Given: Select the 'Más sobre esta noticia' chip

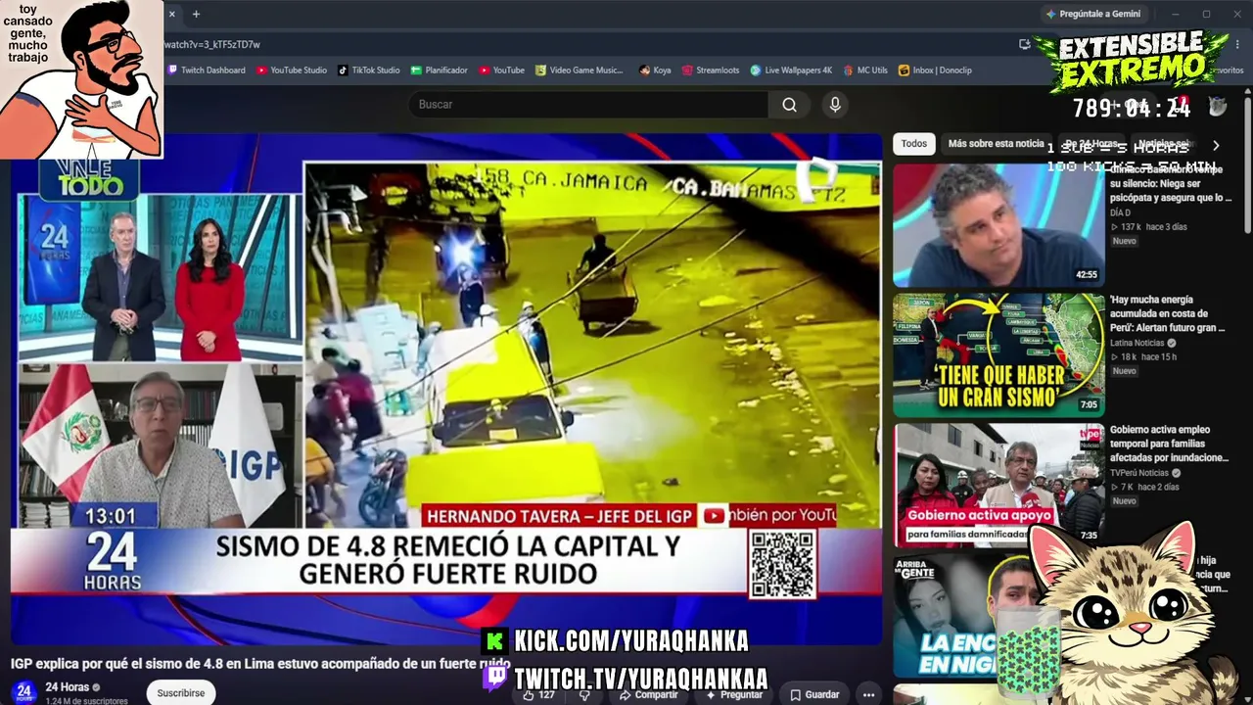Looking at the screenshot, I should click(x=996, y=144).
